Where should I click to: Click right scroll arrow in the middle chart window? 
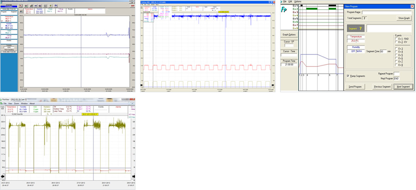coord(273,85)
